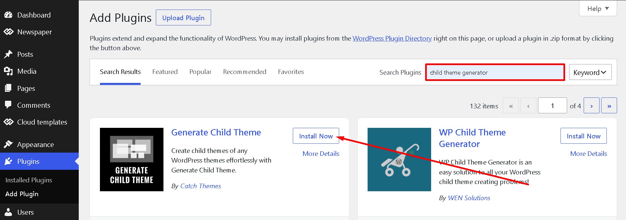Switch to the Favorites tab
Screen dimensions: 626x220
pos(291,72)
